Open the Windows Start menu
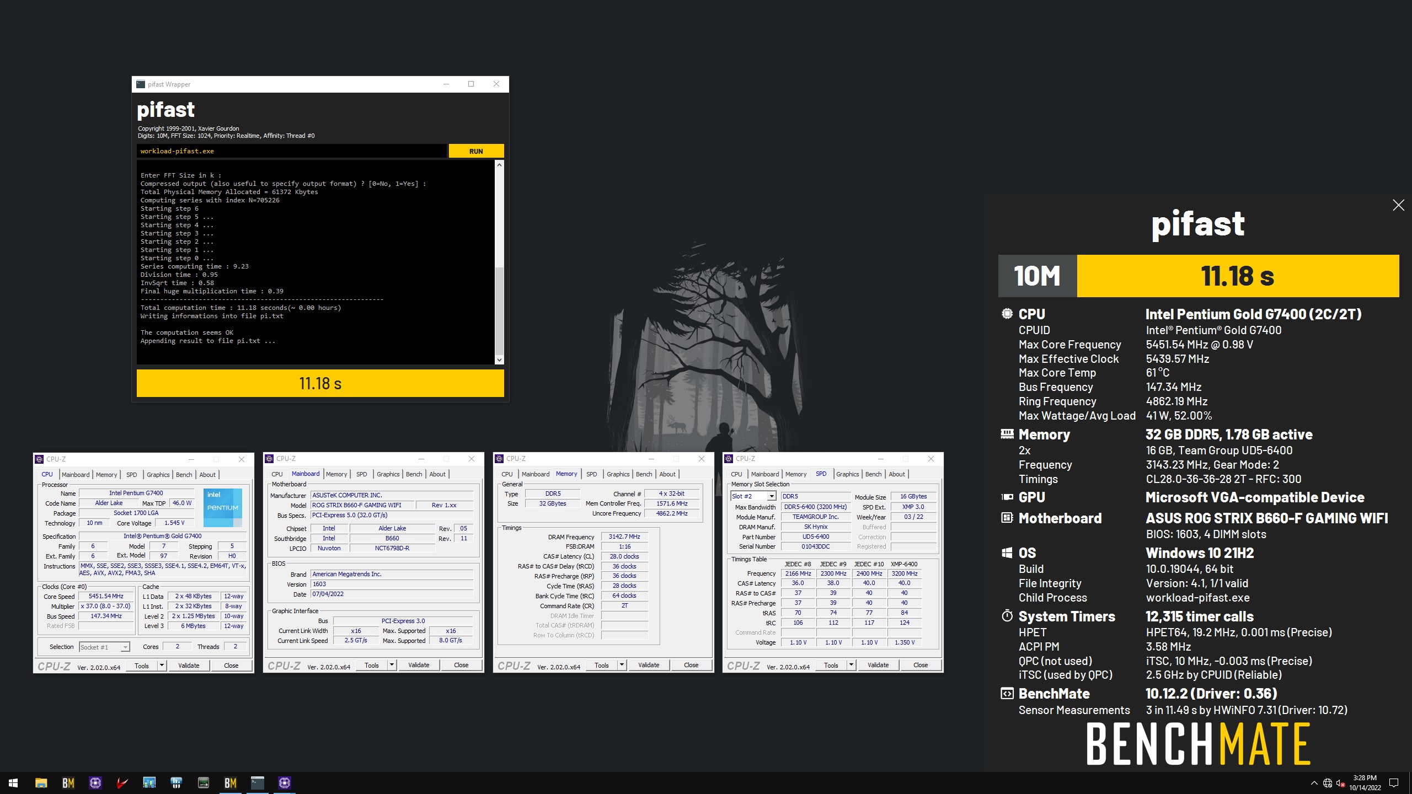 pos(13,783)
